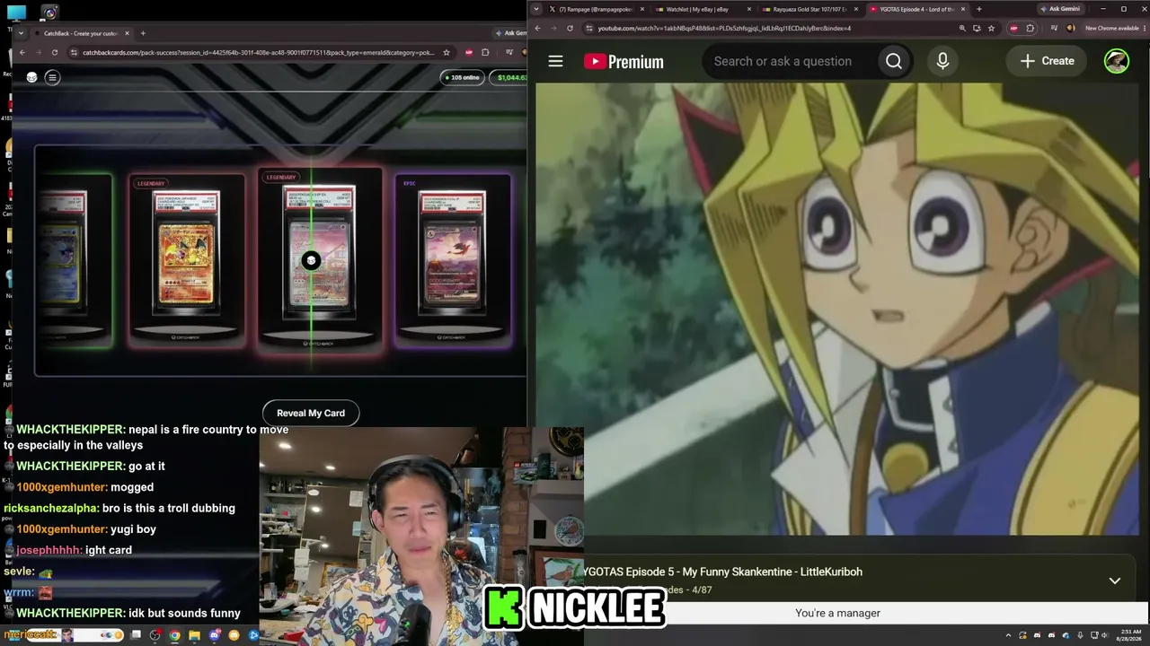1150x646 pixels.
Task: Click the Reveal My Card button
Action: (311, 413)
